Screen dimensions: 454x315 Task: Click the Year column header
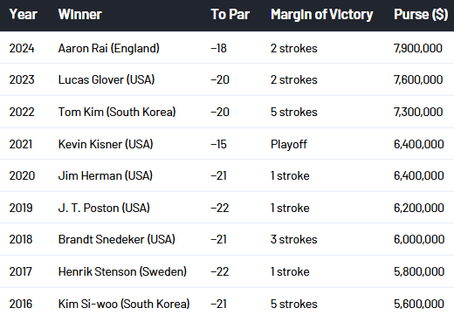click(24, 14)
